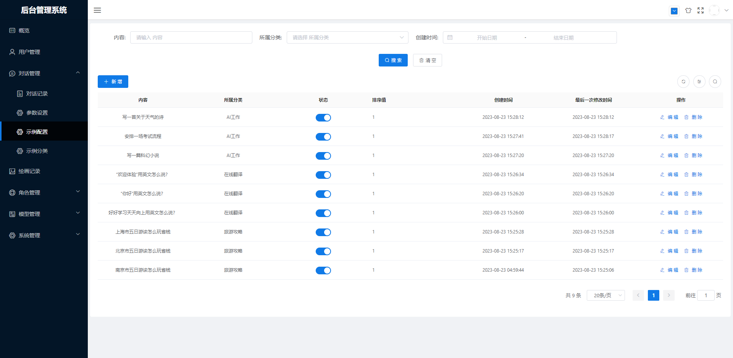Collapse sidebar with hamburger menu icon
The height and width of the screenshot is (358, 733).
97,10
